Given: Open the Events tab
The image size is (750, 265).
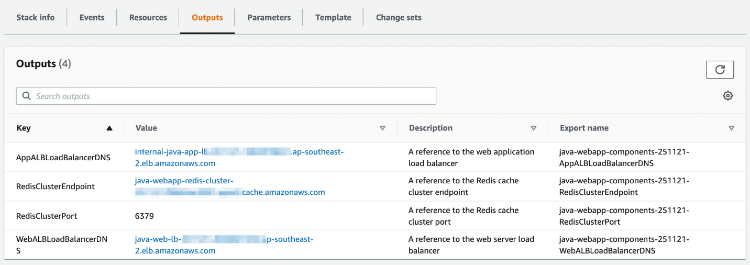Looking at the screenshot, I should click(92, 17).
